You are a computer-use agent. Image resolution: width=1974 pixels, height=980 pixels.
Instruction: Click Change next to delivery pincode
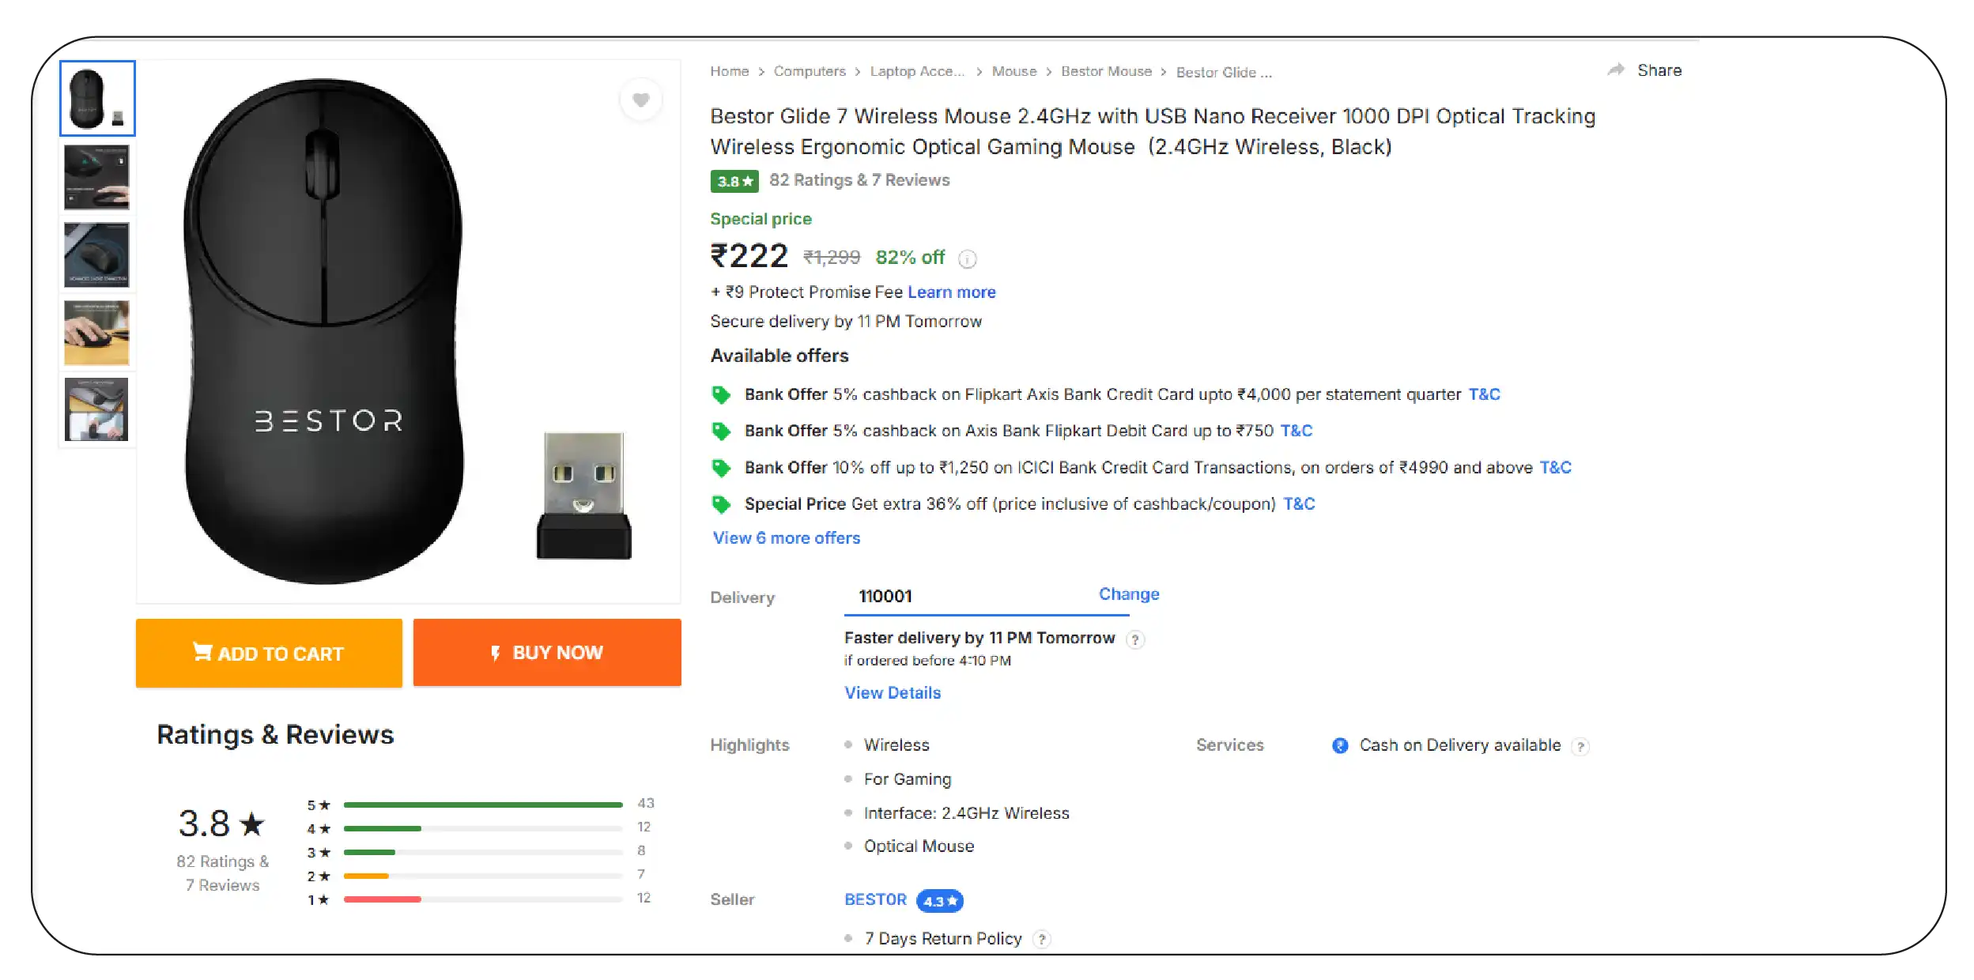pyautogui.click(x=1128, y=594)
